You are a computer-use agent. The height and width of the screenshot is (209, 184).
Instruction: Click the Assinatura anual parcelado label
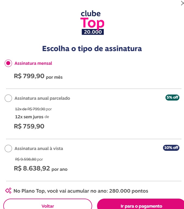tap(42, 98)
